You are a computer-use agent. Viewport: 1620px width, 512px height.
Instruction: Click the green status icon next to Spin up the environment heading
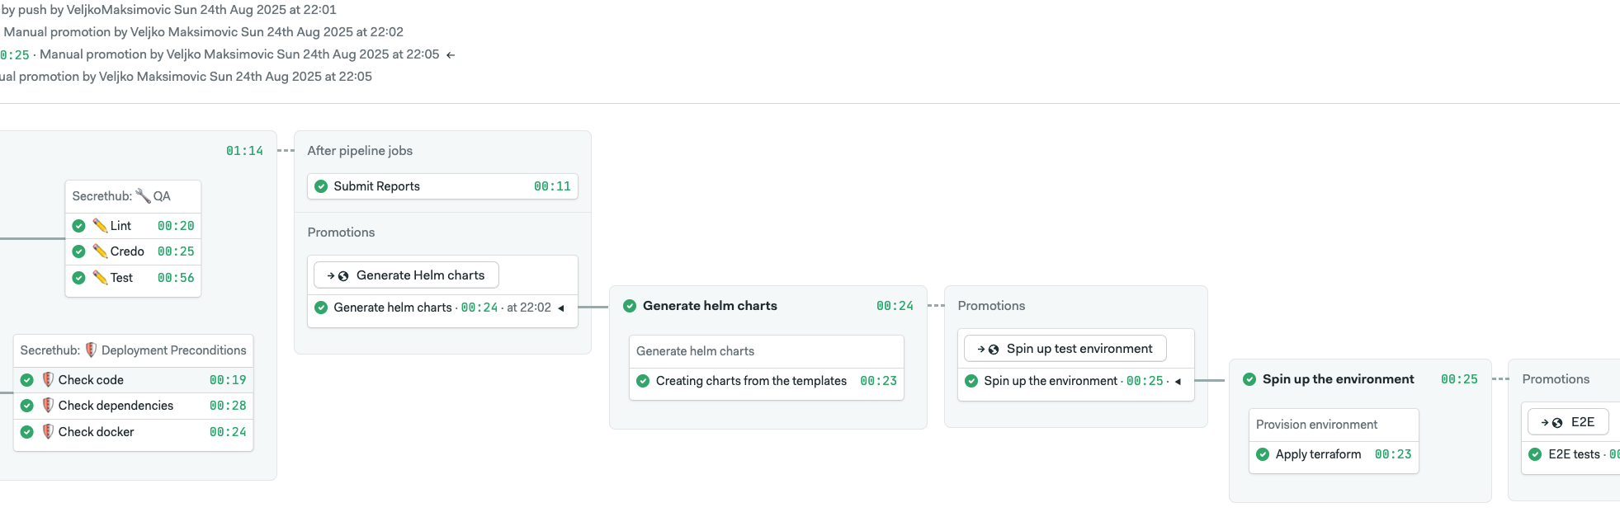[x=1249, y=379]
